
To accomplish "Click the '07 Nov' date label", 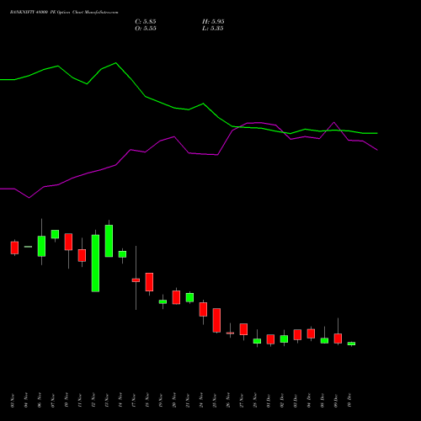I will (53, 400).
